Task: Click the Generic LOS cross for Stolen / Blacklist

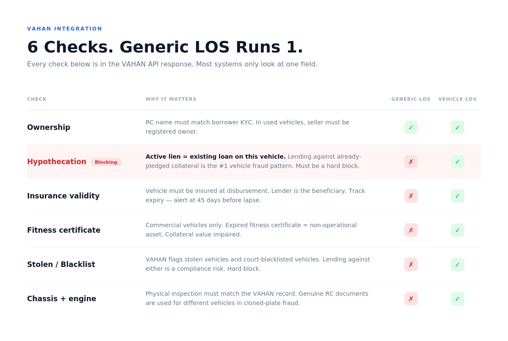Action: pos(411,264)
